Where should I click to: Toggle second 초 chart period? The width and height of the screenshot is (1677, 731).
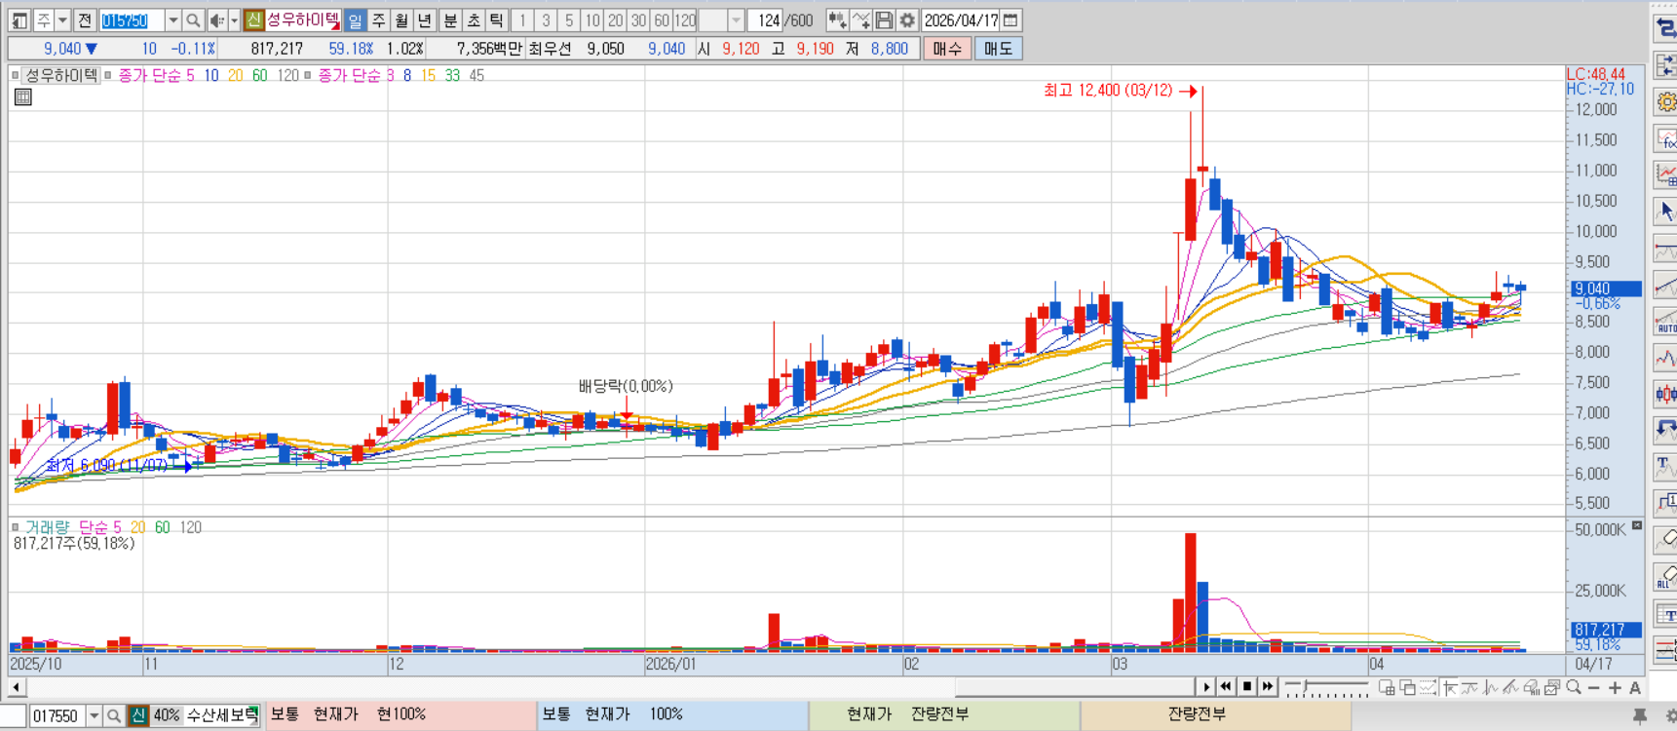pyautogui.click(x=474, y=20)
